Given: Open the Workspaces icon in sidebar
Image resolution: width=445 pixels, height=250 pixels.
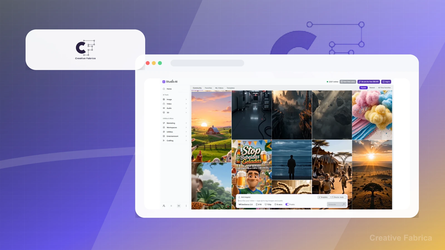Looking at the screenshot, I should coord(164,127).
